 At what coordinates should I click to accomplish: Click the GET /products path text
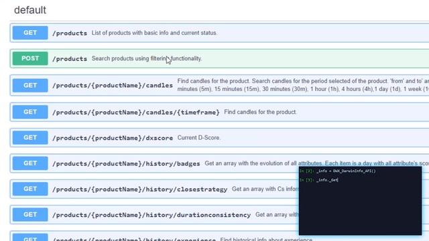[70, 33]
